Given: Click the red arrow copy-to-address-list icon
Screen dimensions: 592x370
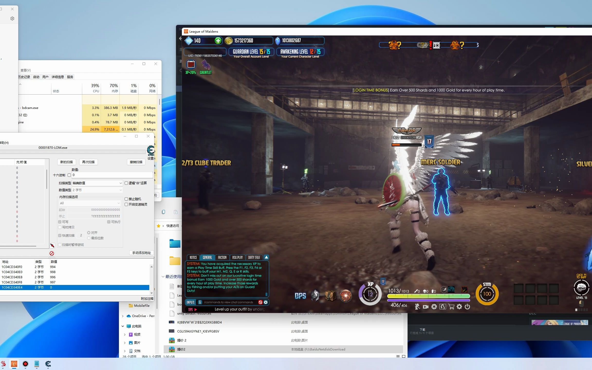Looking at the screenshot, I should tap(52, 245).
